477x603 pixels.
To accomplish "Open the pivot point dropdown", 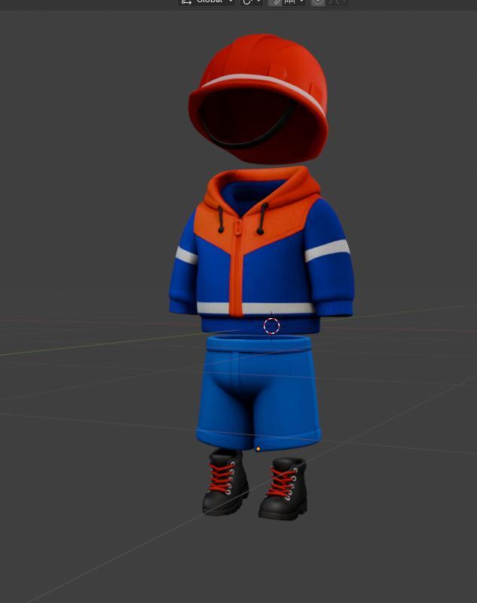I will (x=252, y=2).
